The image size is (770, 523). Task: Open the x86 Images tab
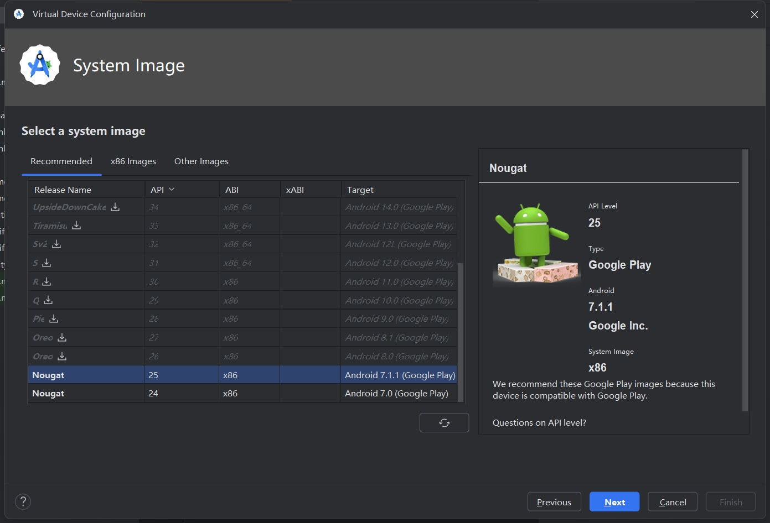[133, 161]
